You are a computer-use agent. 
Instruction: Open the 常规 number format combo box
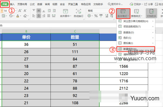pyautogui.click(x=100, y=11)
